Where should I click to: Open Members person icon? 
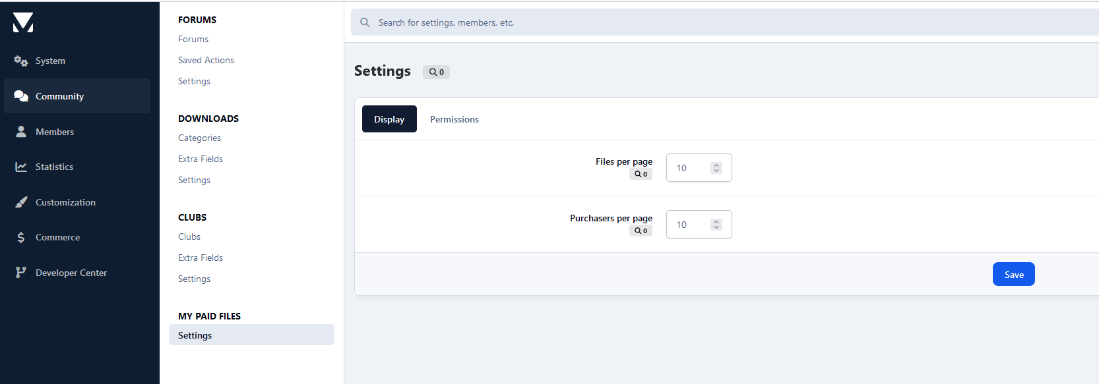click(21, 132)
